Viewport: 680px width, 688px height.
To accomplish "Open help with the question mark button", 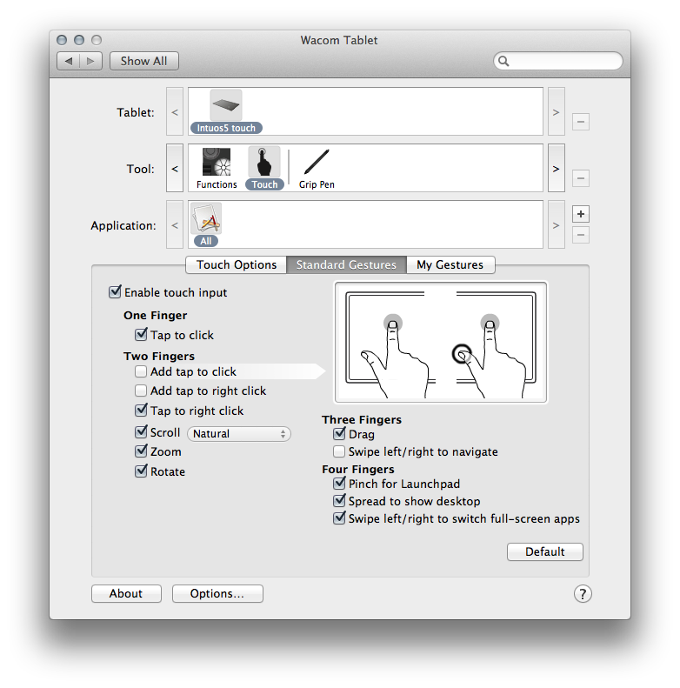I will coord(583,594).
